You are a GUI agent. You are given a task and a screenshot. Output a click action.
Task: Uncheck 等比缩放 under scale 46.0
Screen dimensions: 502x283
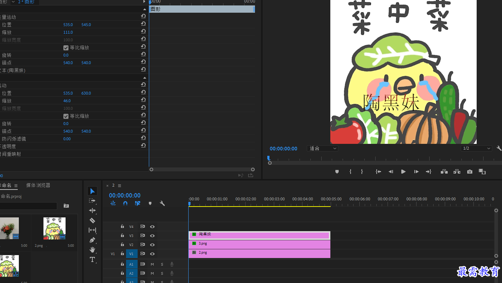pos(66,116)
